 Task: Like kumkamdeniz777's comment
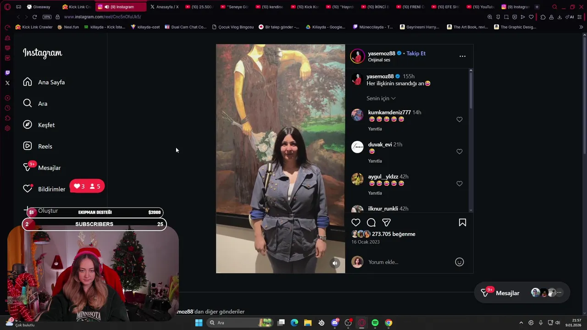(459, 120)
